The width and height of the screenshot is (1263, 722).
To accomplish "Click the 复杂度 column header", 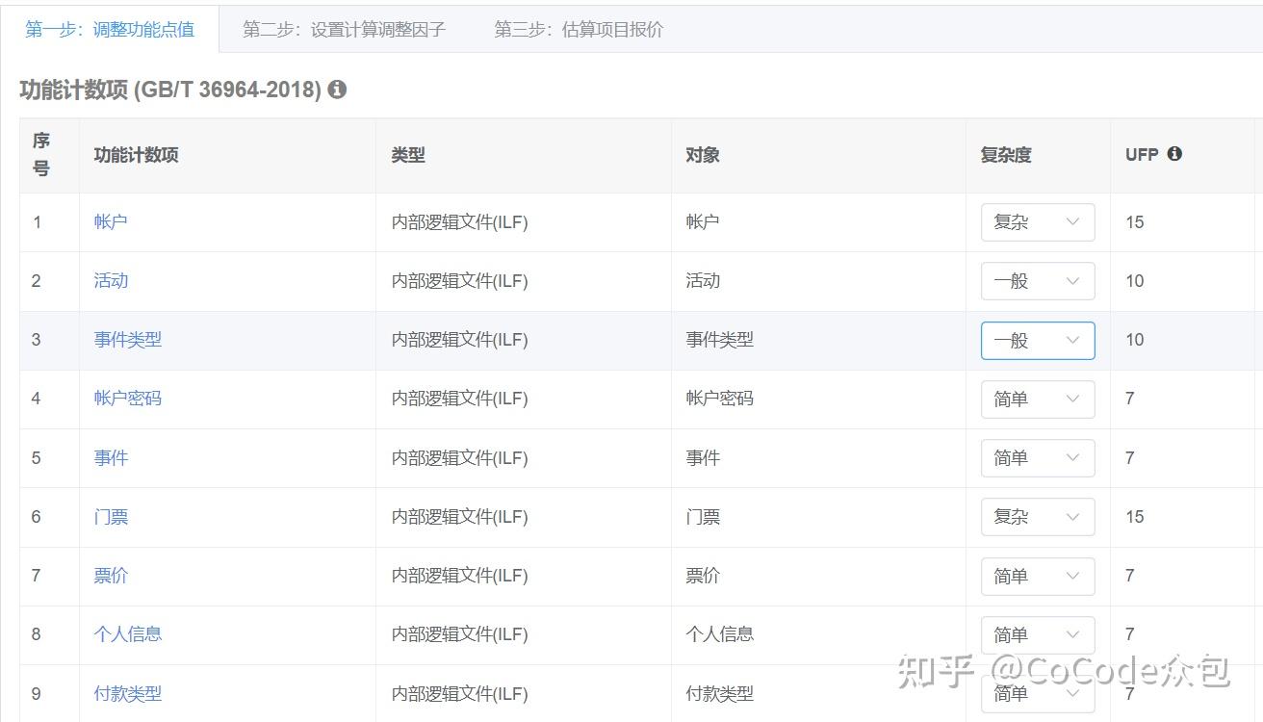I will [1006, 155].
